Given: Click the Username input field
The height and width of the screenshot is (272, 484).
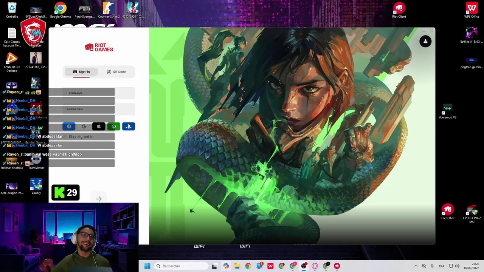Looking at the screenshot, I should (x=99, y=93).
